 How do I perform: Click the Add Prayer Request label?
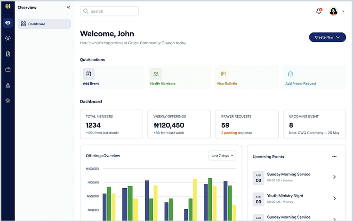[301, 84]
